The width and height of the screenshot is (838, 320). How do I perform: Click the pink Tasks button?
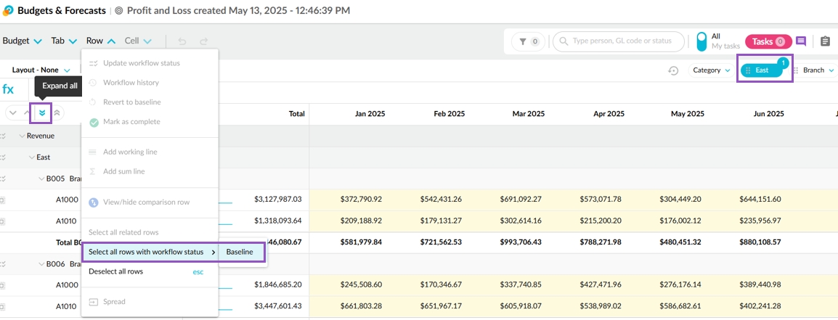click(768, 41)
